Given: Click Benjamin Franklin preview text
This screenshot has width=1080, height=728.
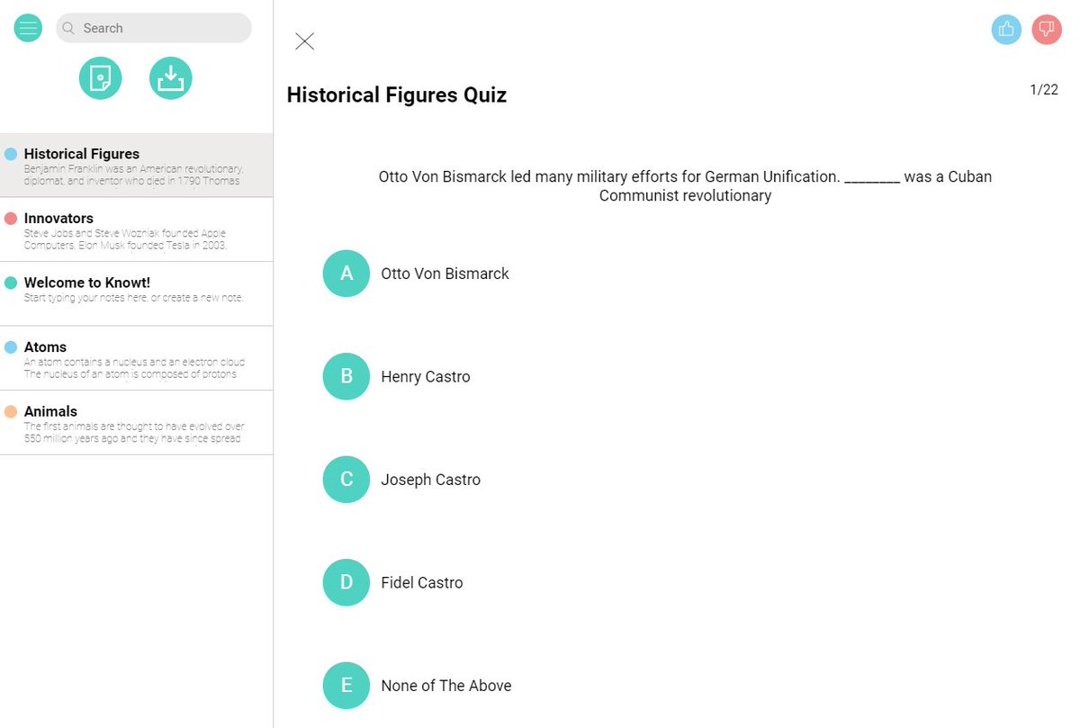Looking at the screenshot, I should tap(133, 175).
